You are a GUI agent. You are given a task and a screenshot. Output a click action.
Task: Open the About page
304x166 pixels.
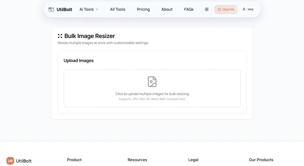coord(167,9)
